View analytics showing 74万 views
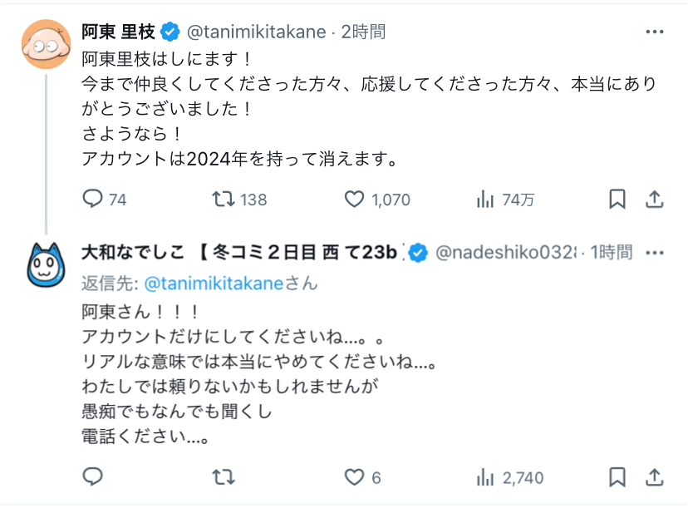Image resolution: width=688 pixels, height=508 pixels. coord(485,200)
